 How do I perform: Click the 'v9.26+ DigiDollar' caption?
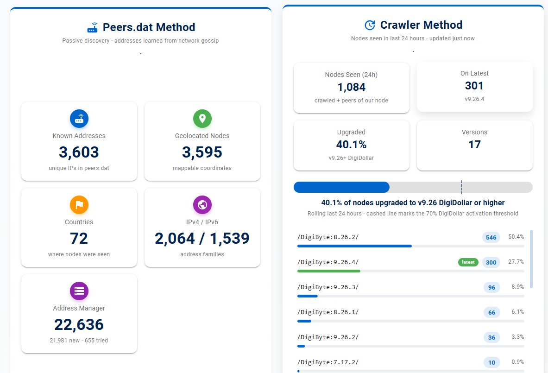[x=351, y=158]
